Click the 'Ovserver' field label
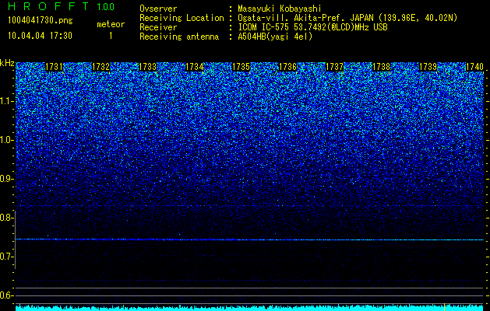The height and width of the screenshot is (311, 490). tap(158, 9)
